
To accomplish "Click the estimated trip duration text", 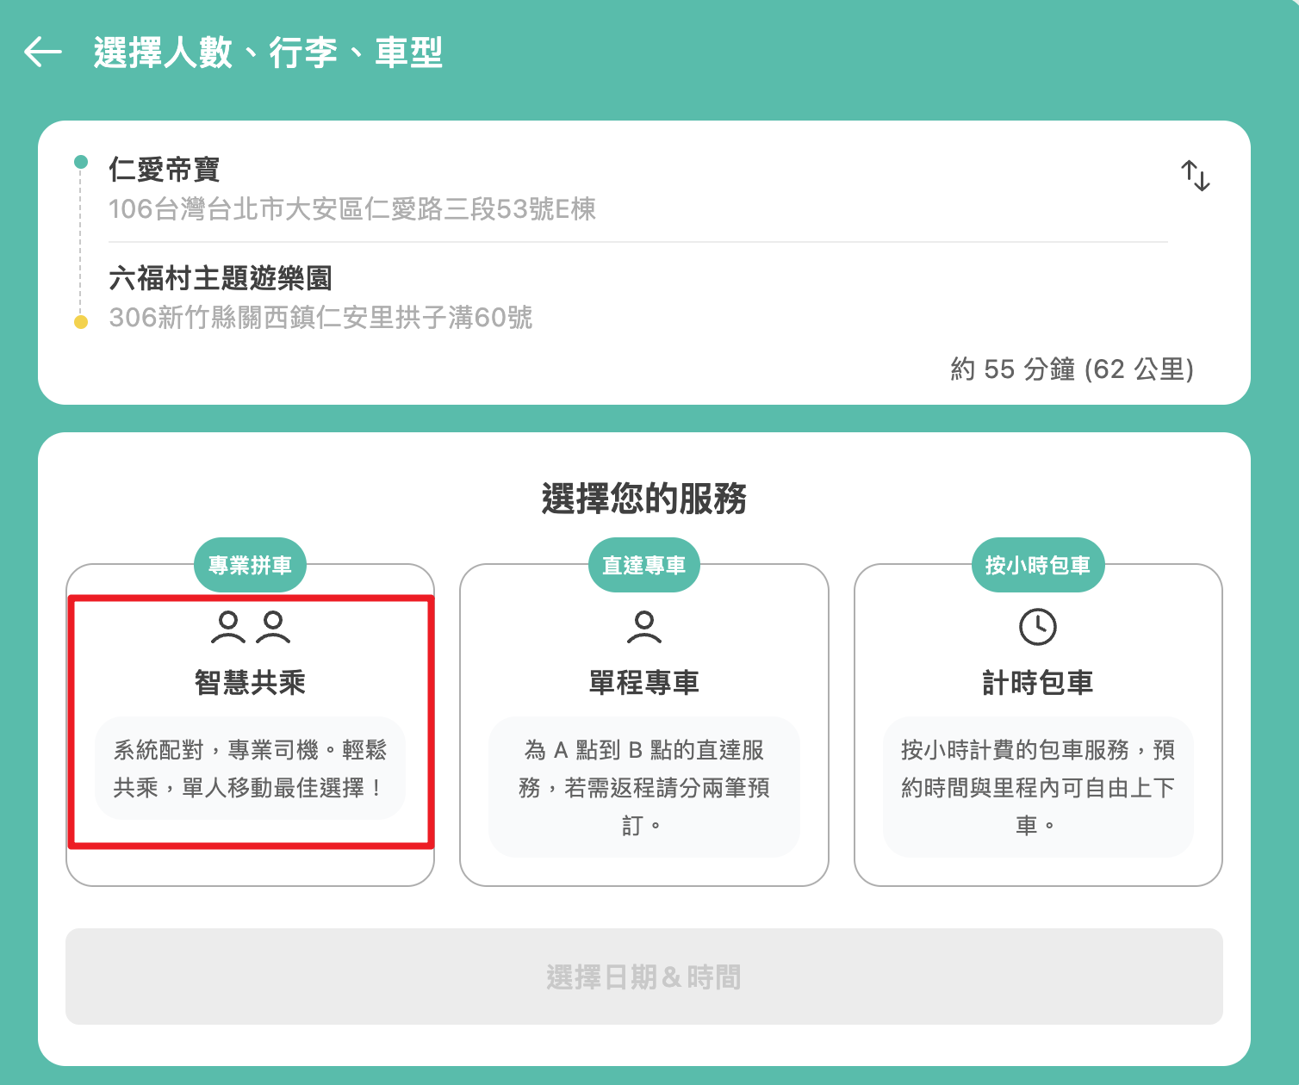I will 1071,369.
